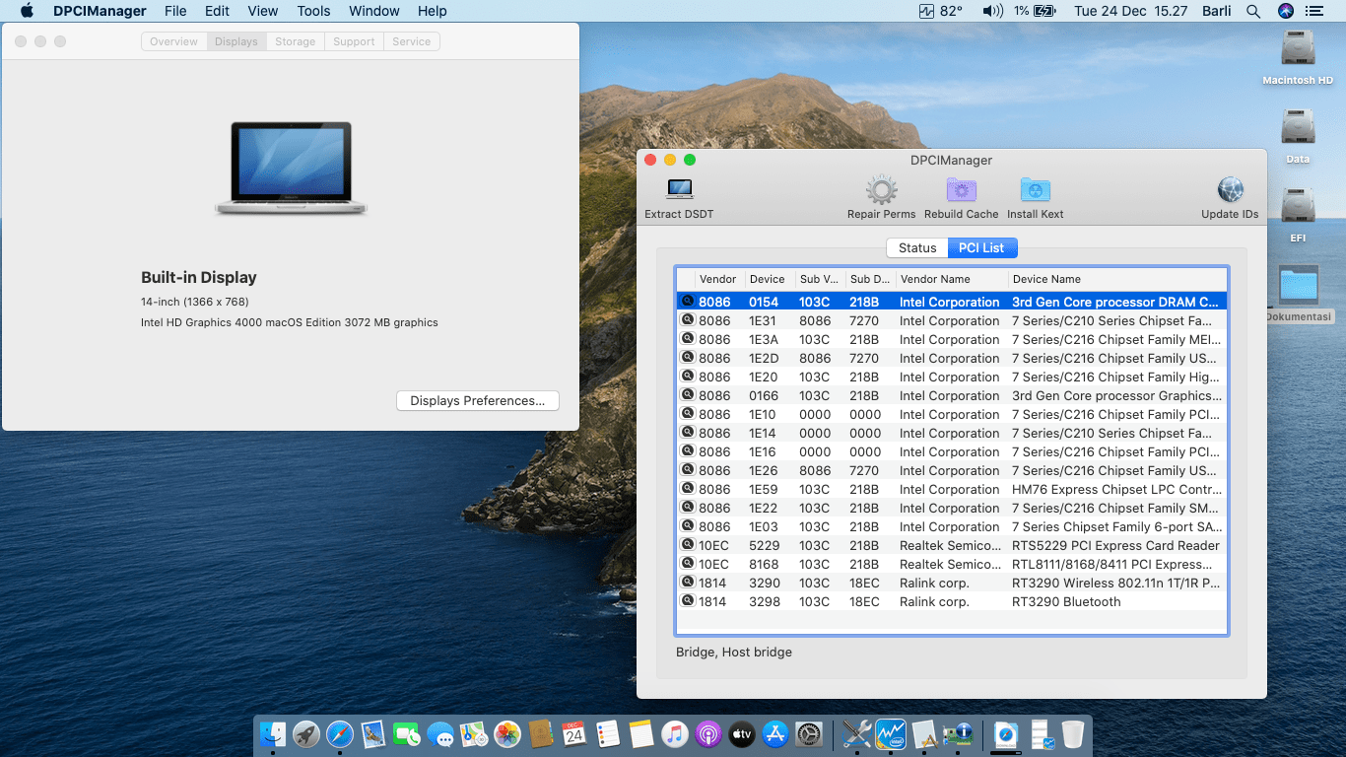
Task: Click the Extract DSDT toolbar icon
Action: [679, 189]
